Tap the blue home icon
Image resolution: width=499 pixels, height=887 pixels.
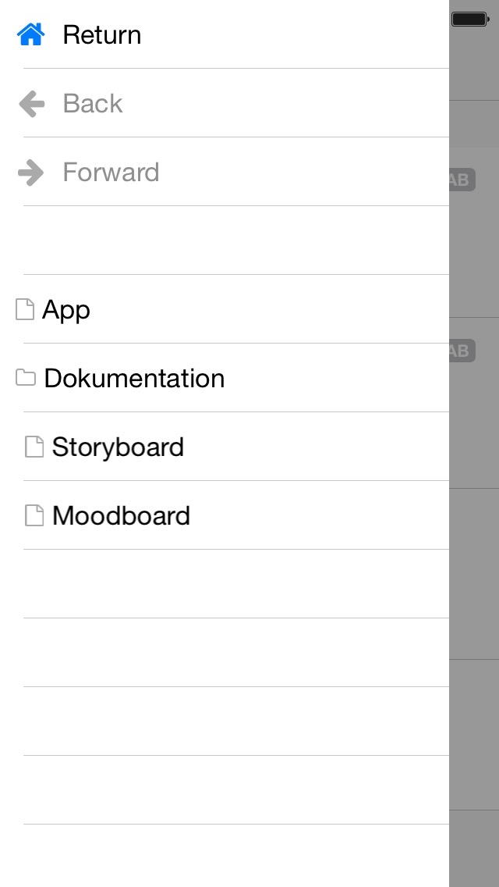(x=30, y=34)
